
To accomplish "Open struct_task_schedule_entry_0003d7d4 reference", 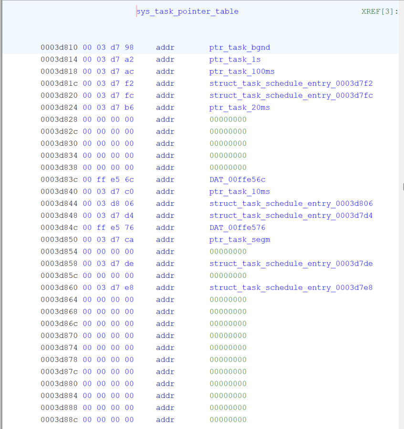I will point(291,215).
